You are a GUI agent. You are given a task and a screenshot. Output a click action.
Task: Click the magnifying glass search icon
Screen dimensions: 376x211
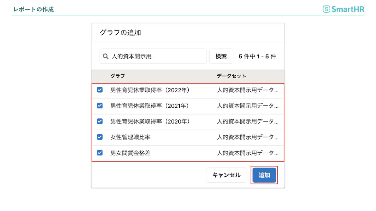click(105, 56)
